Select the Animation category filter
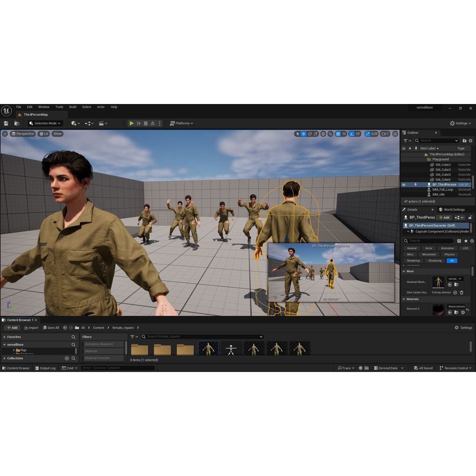Screen dimensions: 476x476 click(x=447, y=248)
